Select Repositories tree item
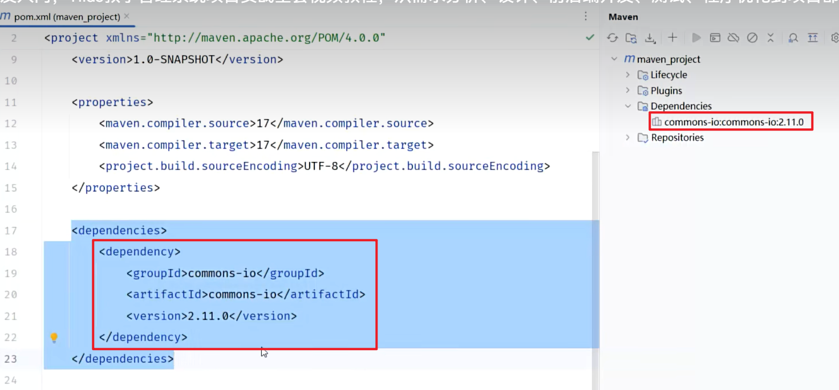The width and height of the screenshot is (839, 390). coord(678,137)
